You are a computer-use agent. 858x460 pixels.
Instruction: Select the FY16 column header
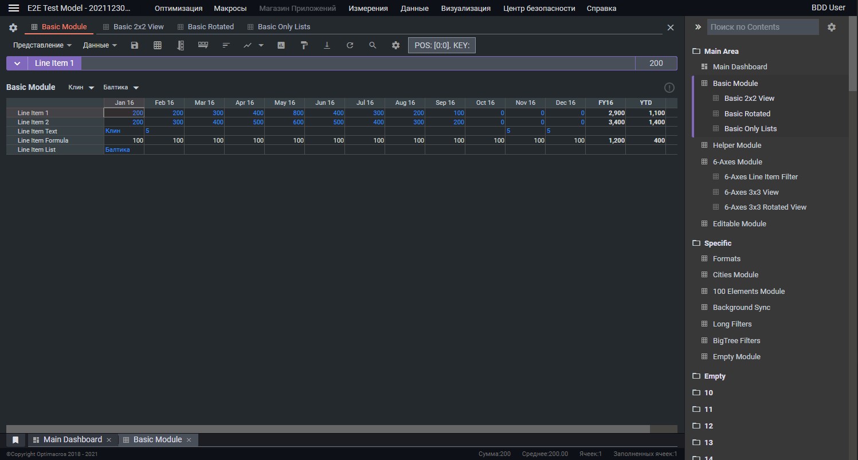(605, 103)
